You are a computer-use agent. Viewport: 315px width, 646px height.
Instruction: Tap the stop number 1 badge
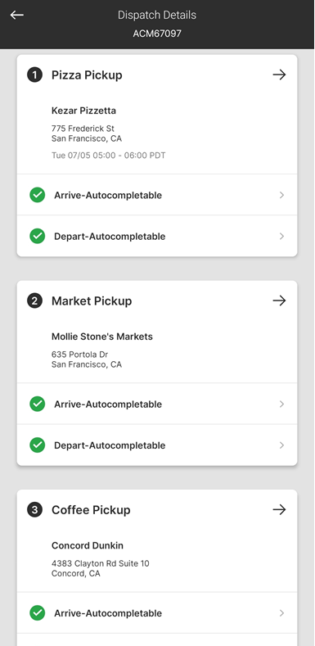coord(34,75)
